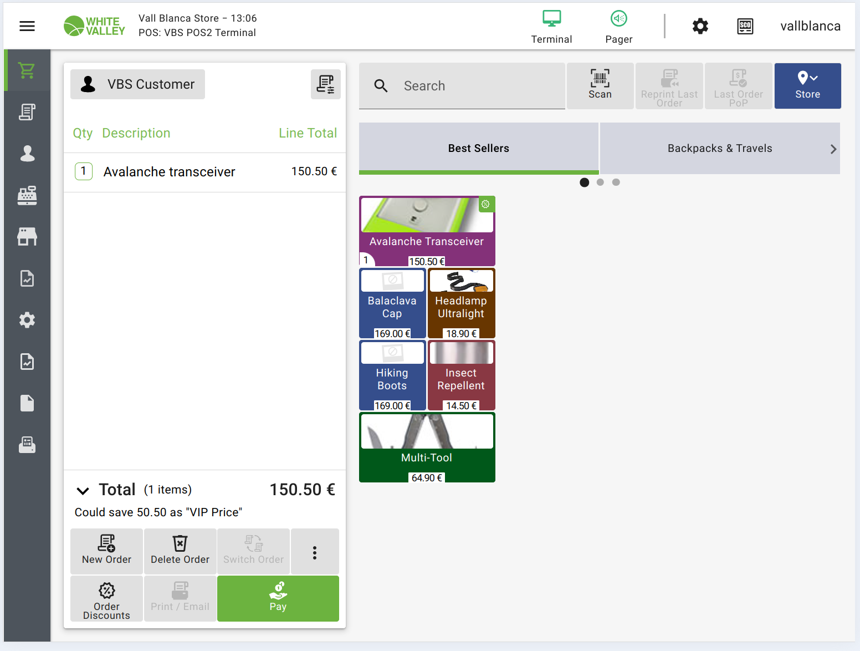Viewport: 860px width, 651px height.
Task: Open the first report chart sidebar icon
Action: tap(27, 278)
